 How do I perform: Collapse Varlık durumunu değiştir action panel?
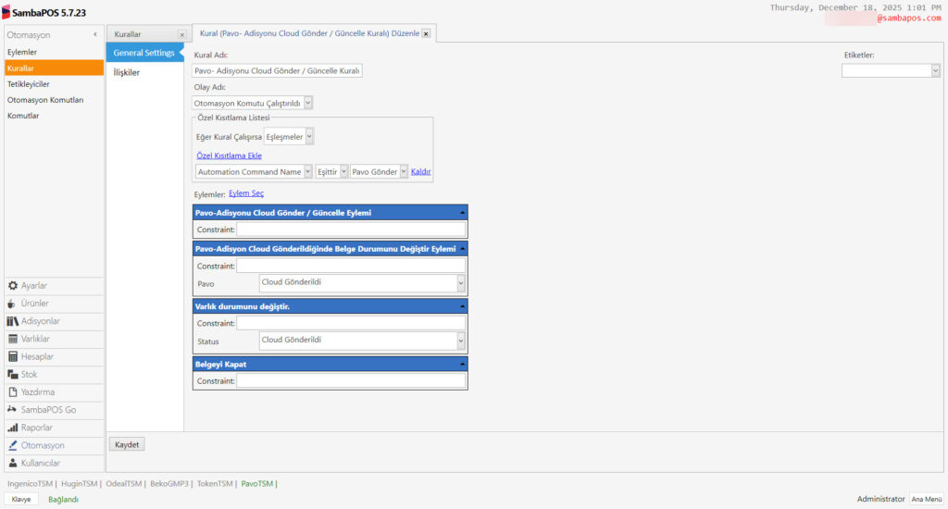pos(461,306)
